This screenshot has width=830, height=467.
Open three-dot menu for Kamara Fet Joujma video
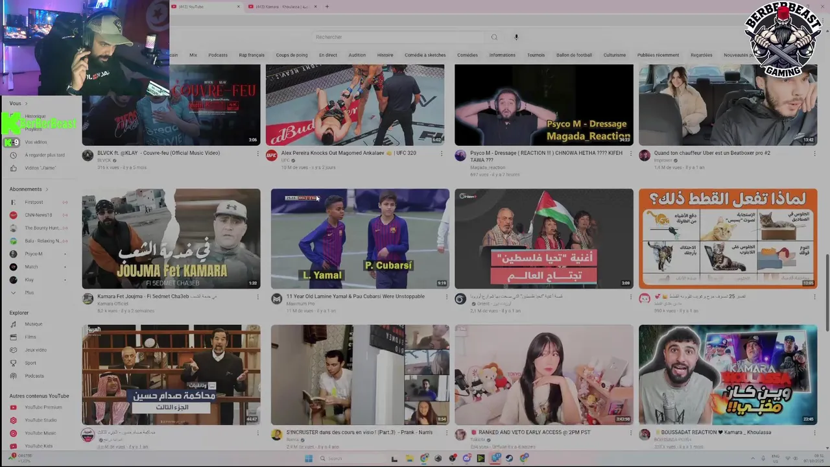pyautogui.click(x=257, y=296)
